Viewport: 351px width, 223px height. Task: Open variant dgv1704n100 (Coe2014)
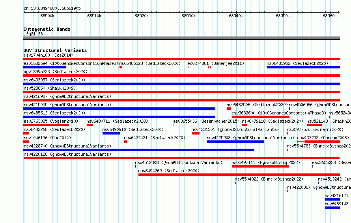point(49,55)
